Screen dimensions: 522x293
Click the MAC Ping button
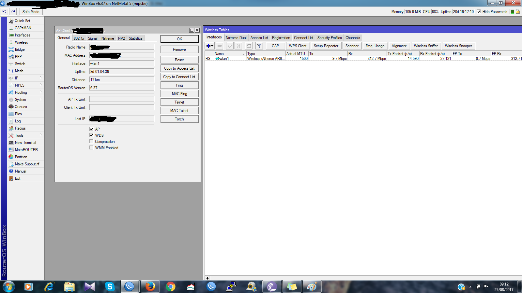pos(179,94)
